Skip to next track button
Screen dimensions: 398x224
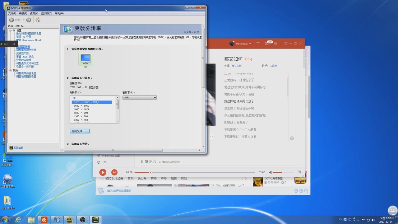[x=114, y=172]
